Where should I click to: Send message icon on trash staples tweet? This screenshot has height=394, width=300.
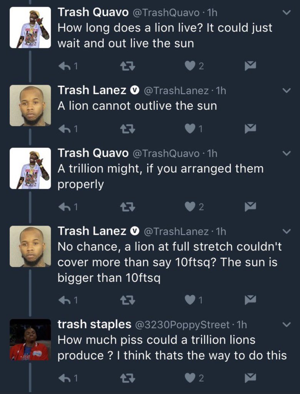click(x=250, y=378)
